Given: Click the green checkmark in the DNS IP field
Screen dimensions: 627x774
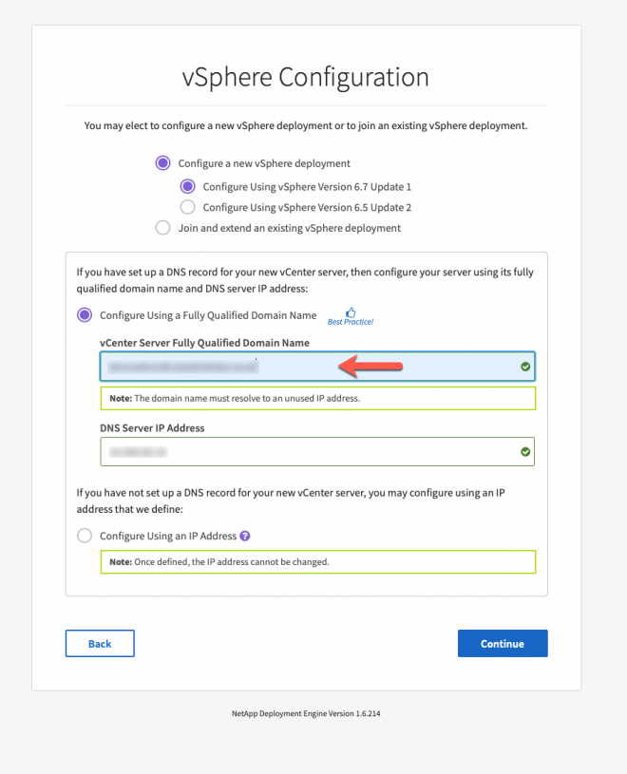Looking at the screenshot, I should tap(523, 451).
